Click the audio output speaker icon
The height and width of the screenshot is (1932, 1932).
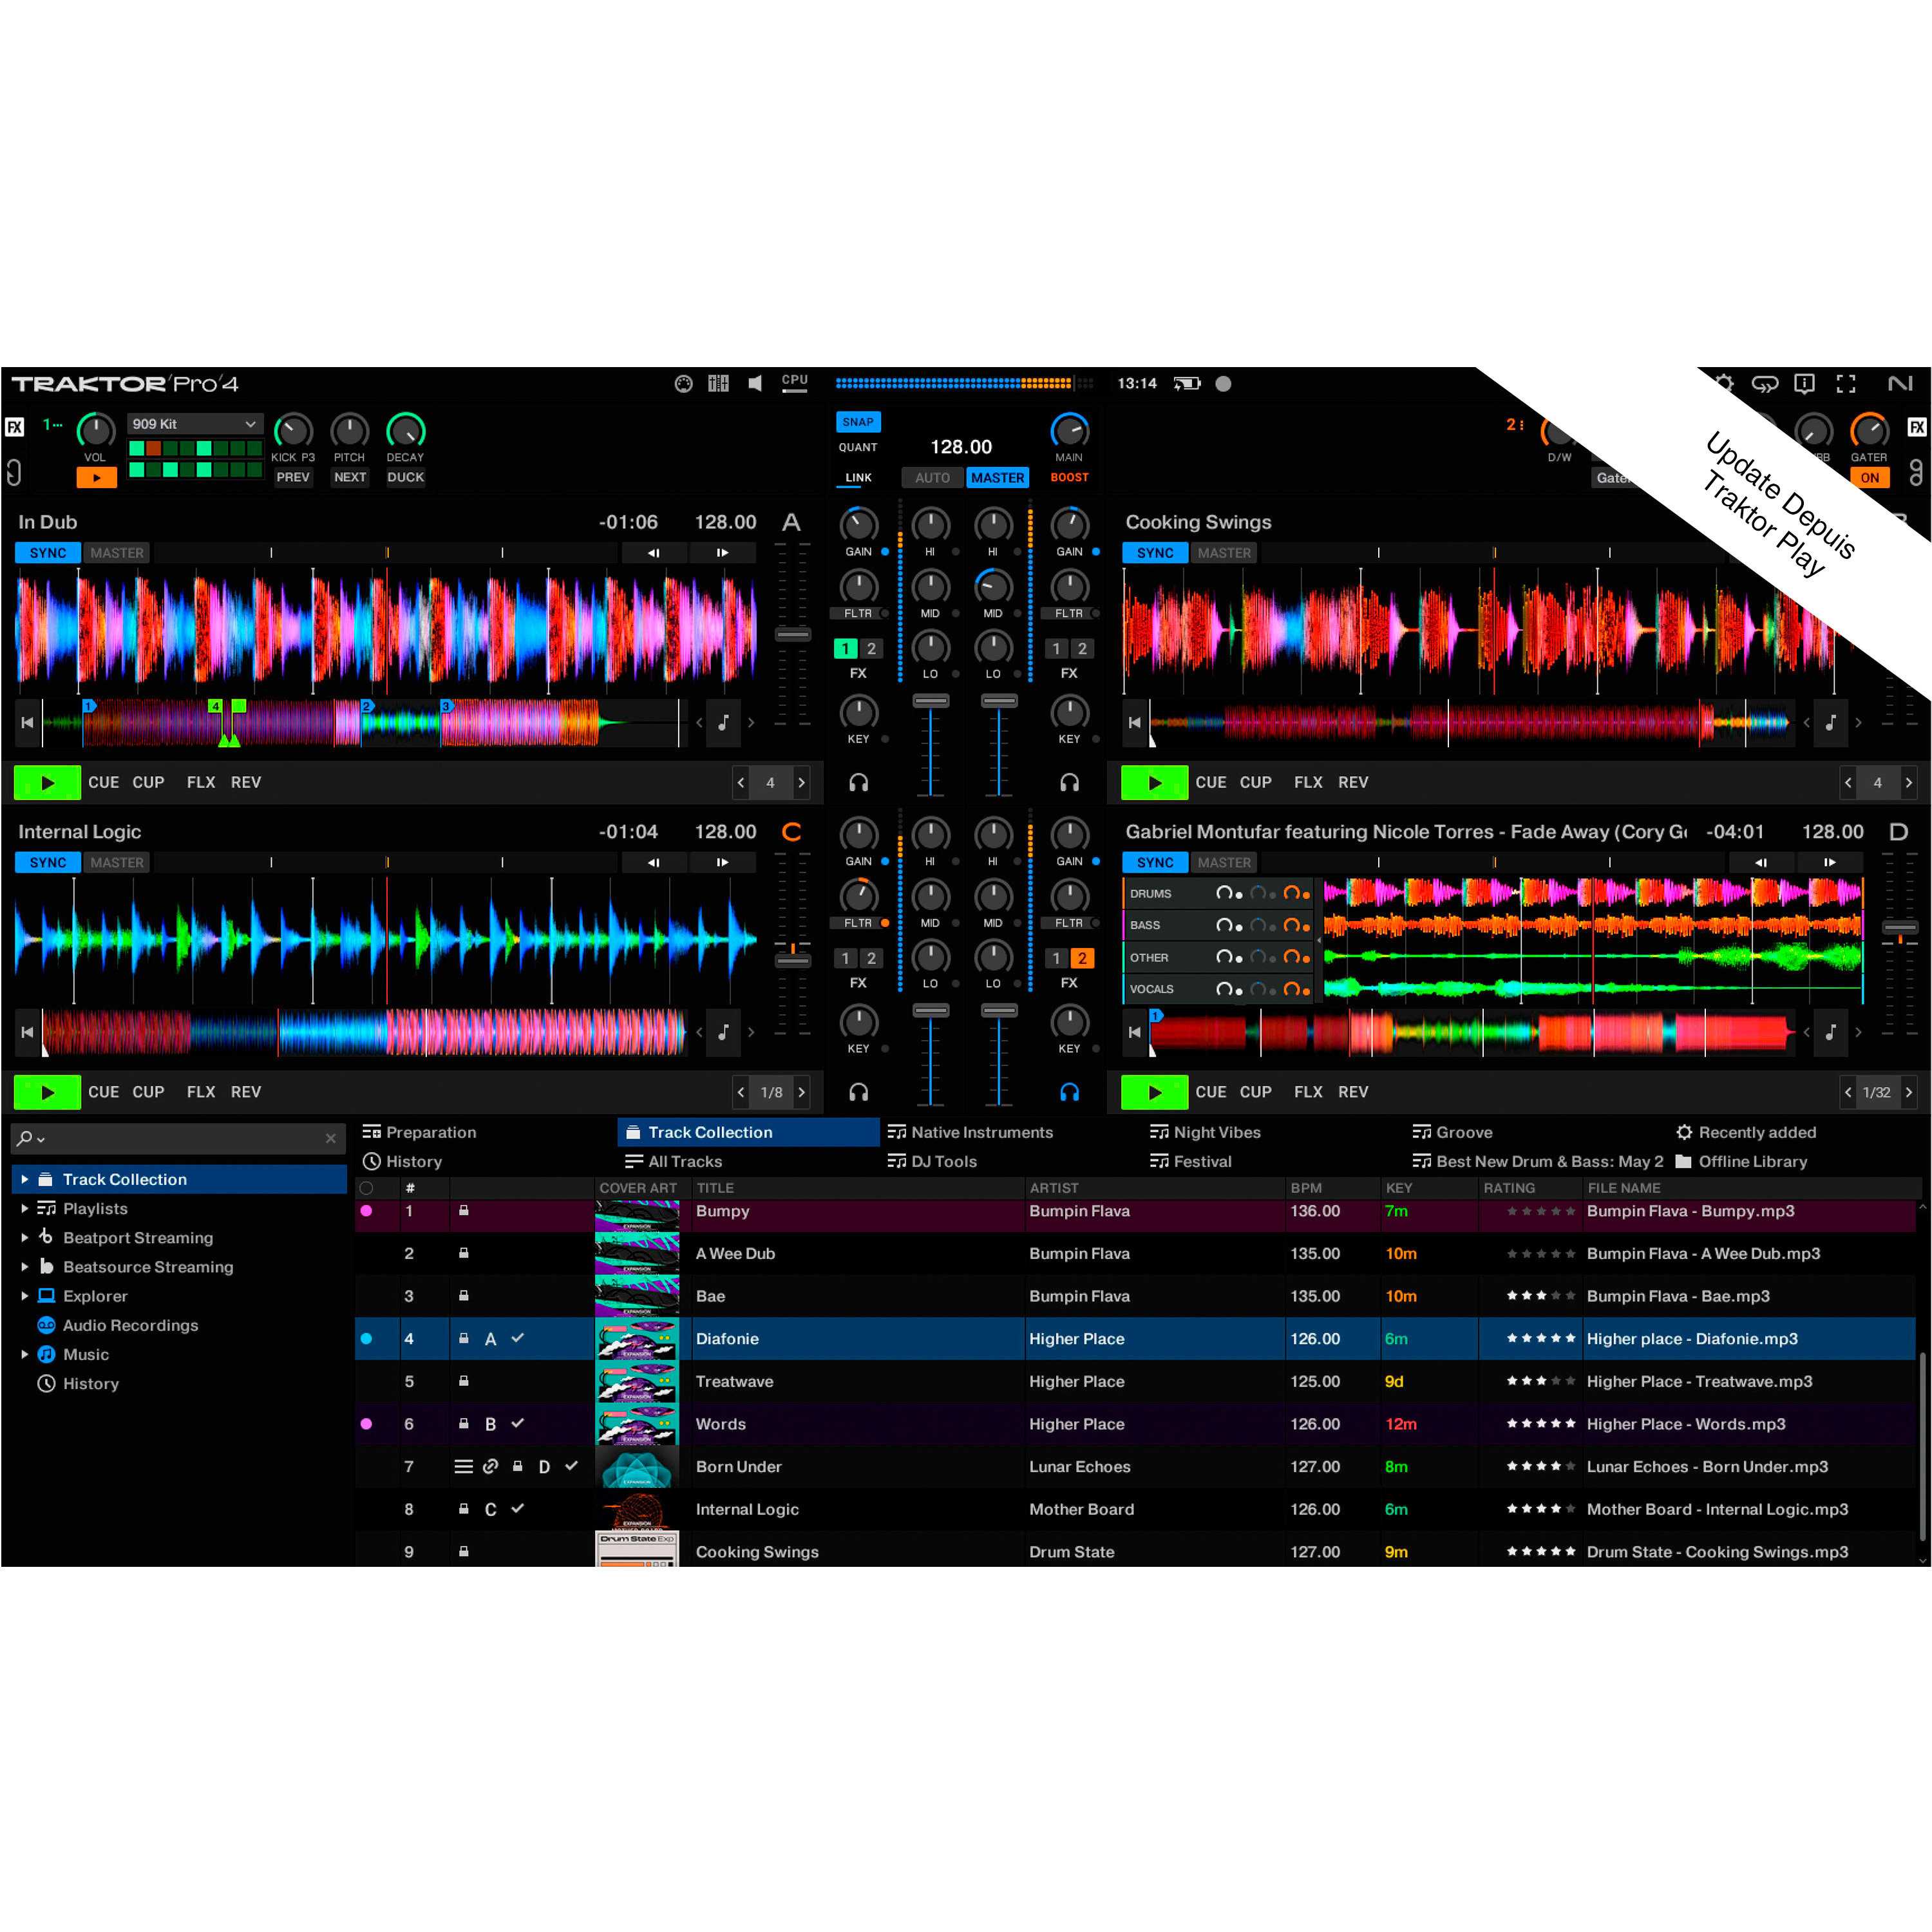756,383
